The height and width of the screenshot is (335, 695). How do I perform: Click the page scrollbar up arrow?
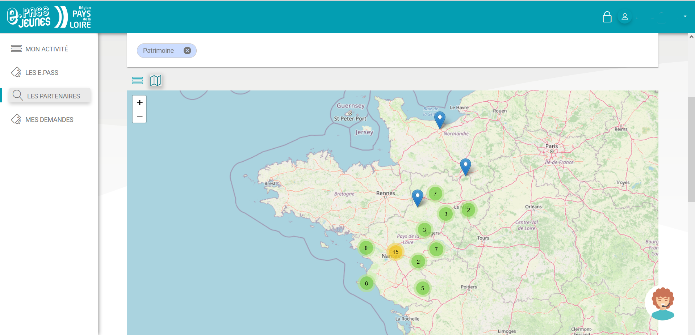click(691, 37)
